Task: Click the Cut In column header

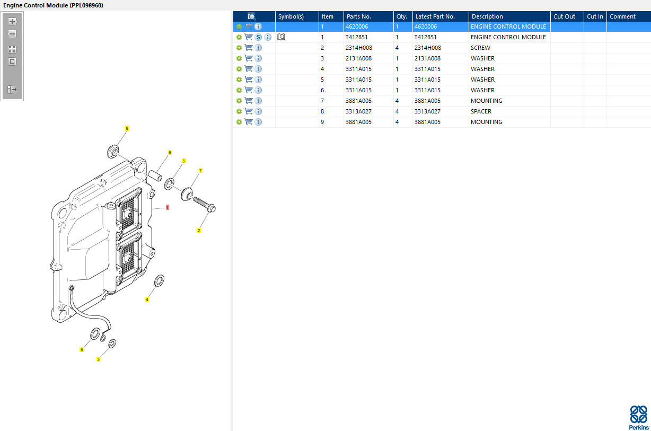Action: 595,16
